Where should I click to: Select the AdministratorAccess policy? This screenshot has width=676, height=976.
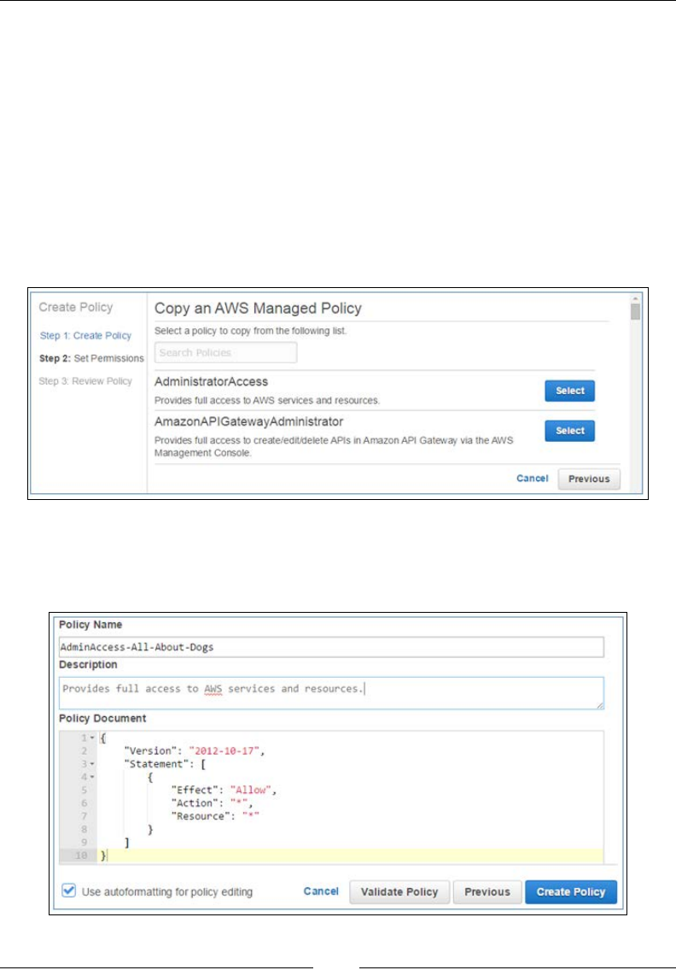(x=569, y=391)
